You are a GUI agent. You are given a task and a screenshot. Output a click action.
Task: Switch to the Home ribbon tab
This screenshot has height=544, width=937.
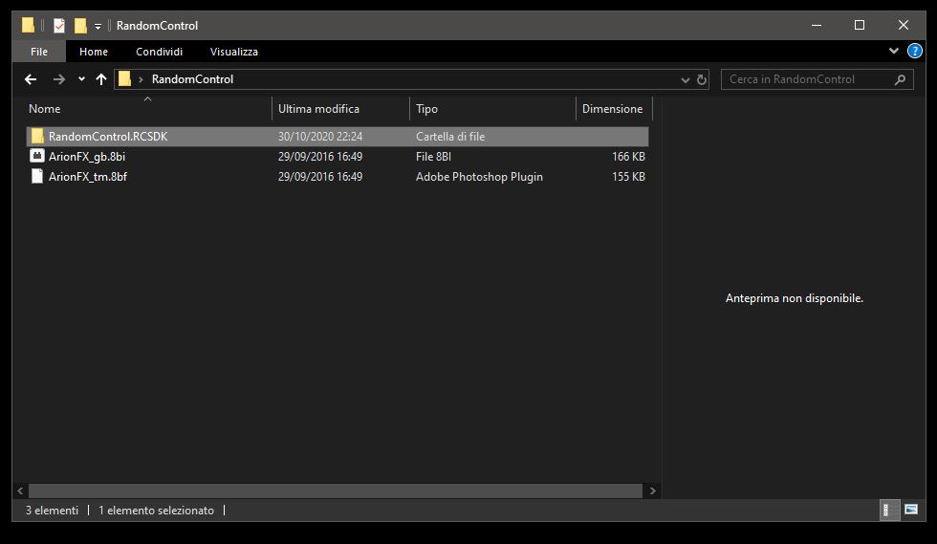(x=94, y=52)
